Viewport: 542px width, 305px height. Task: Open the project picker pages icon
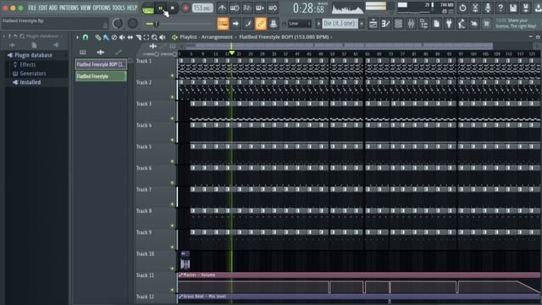pyautogui.click(x=437, y=24)
